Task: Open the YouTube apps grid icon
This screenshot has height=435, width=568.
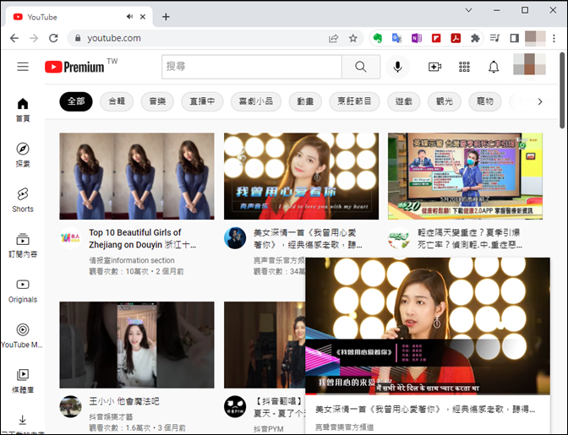Action: click(464, 67)
